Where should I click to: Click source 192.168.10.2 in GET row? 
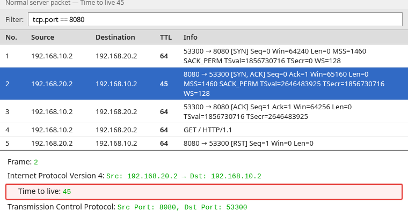point(52,130)
